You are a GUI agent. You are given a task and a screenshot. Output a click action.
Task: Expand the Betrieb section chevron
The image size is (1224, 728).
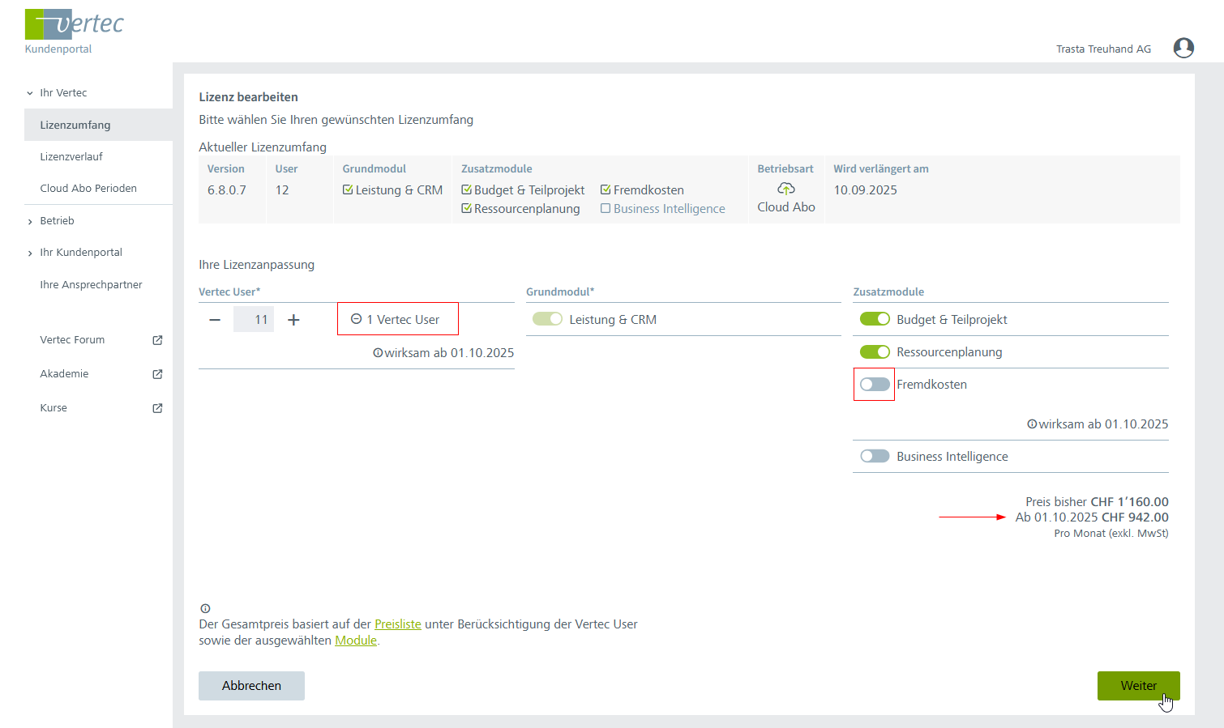30,221
